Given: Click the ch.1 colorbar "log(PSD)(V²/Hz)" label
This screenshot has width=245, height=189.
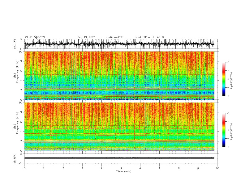Looking at the screenshot, I should point(232,81).
